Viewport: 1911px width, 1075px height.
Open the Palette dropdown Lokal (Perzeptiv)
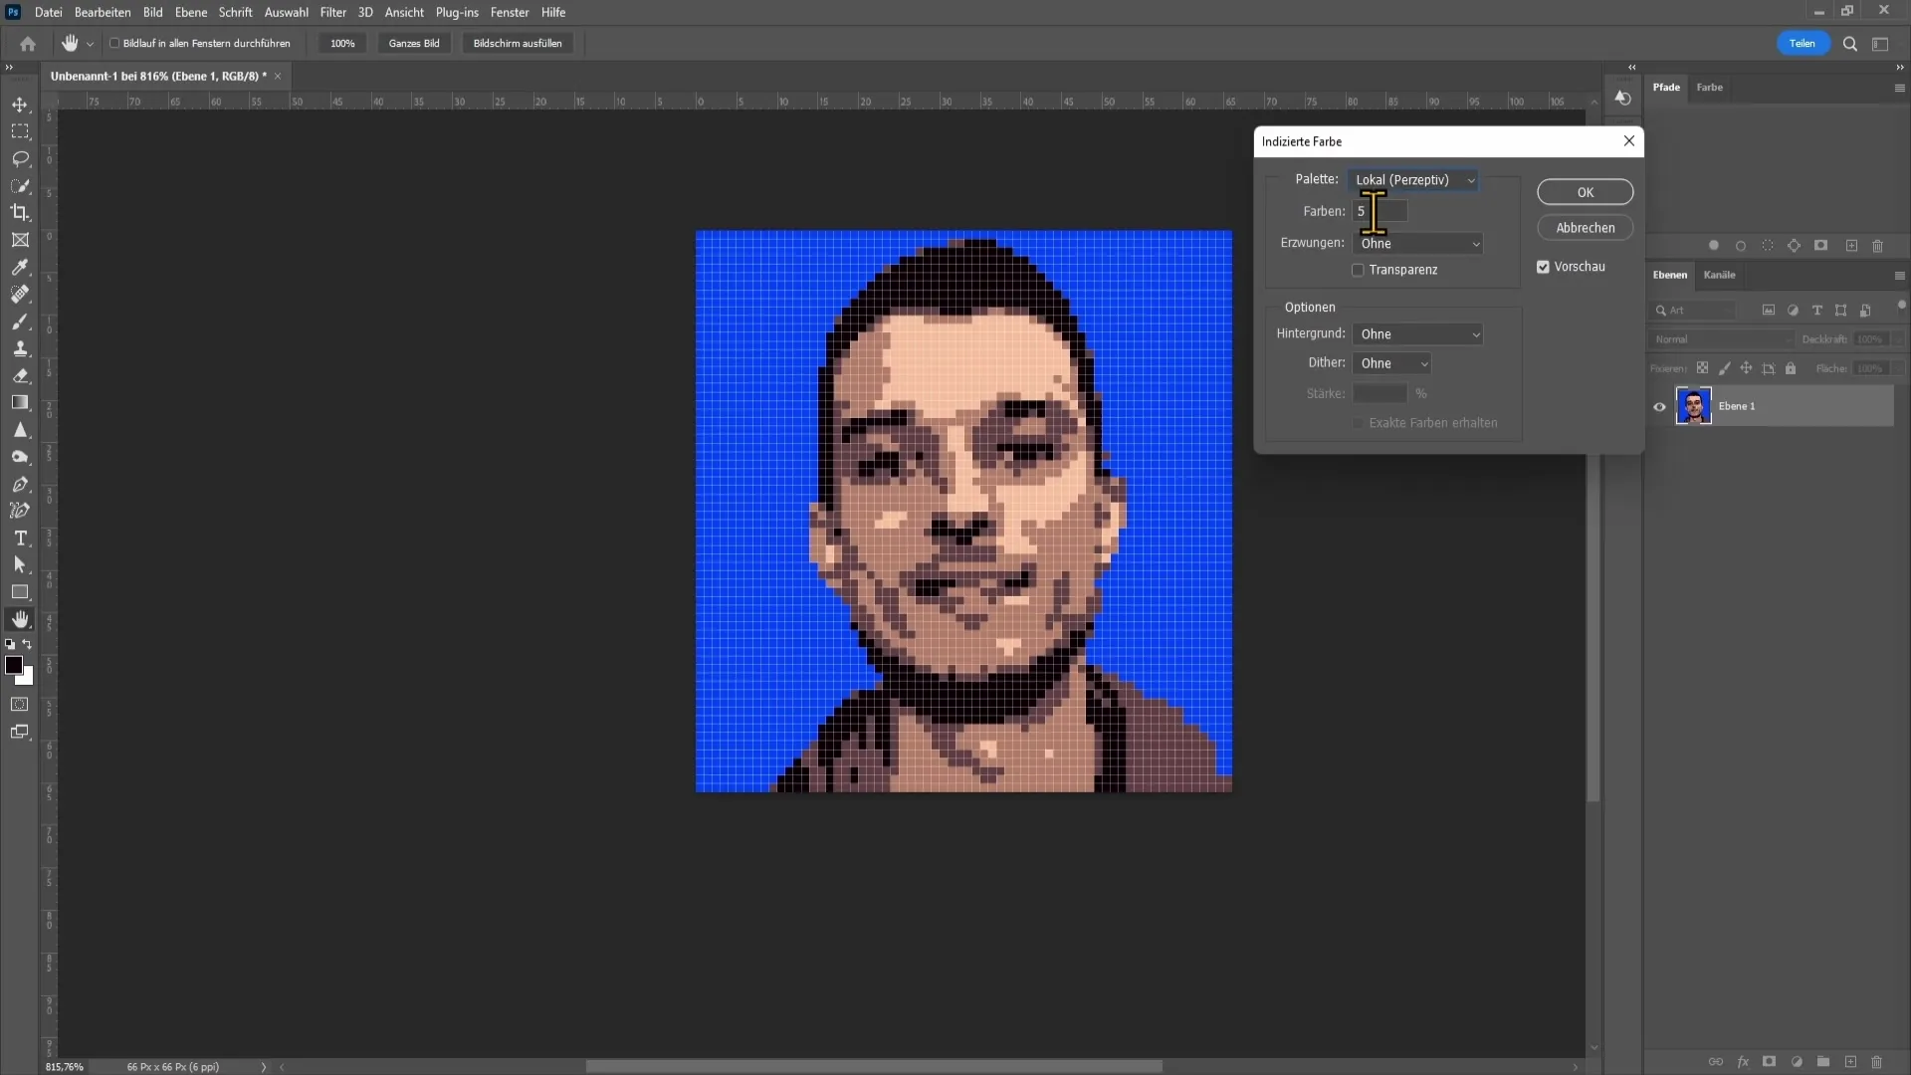coord(1413,180)
